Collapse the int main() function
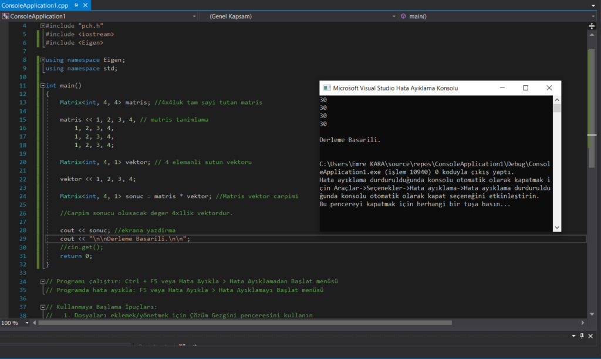Image resolution: width=601 pixels, height=359 pixels. click(43, 86)
